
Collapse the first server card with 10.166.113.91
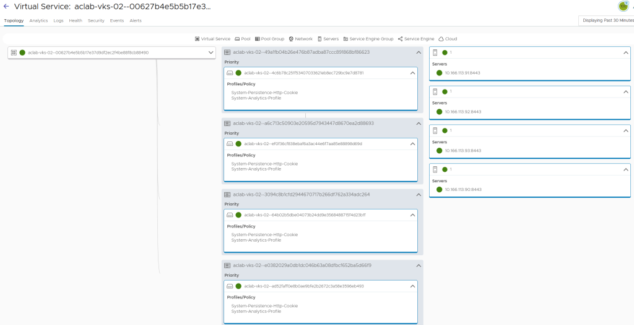pos(625,53)
